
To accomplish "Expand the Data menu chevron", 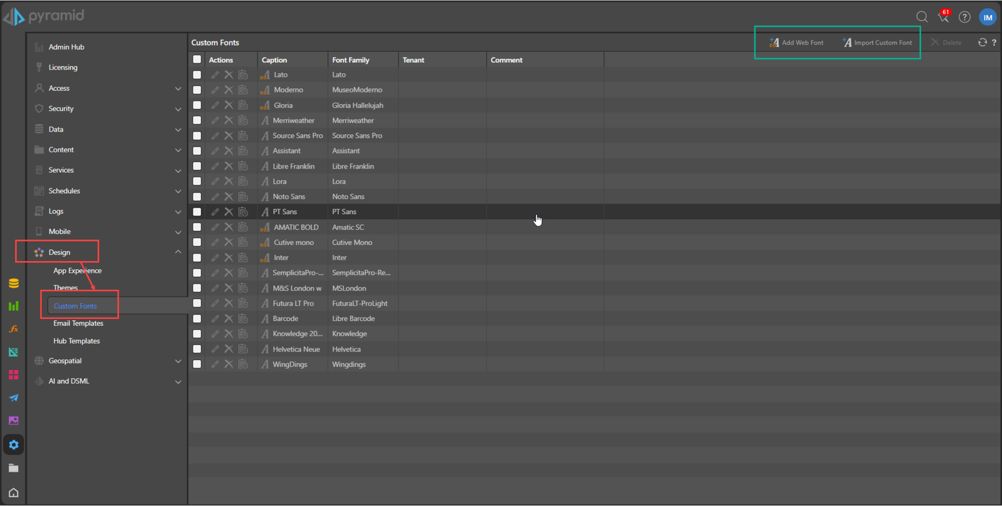I will tap(178, 130).
